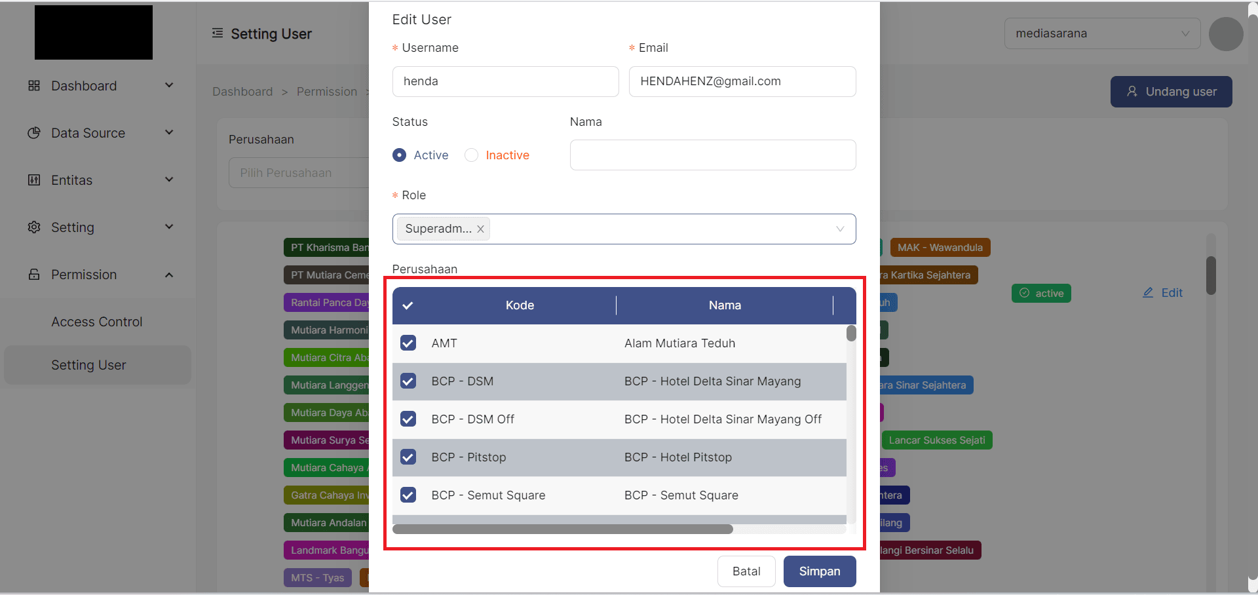Click the Edit pencil icon on the active row
The height and width of the screenshot is (595, 1258).
[x=1148, y=292]
